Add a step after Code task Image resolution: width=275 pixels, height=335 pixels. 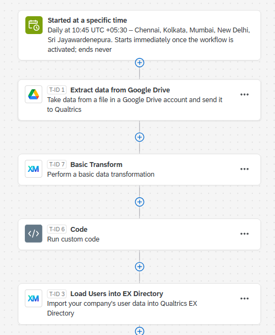140,266
